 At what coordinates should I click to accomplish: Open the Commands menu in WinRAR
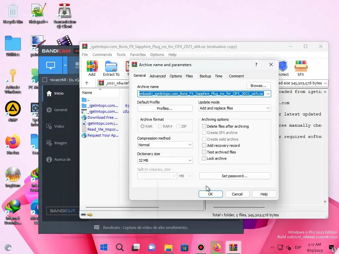pyautogui.click(x=102, y=55)
